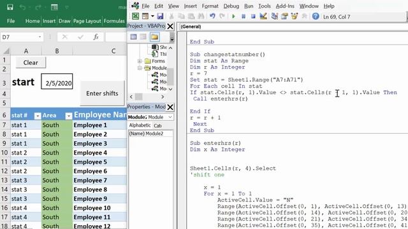This screenshot has width=408, height=229.
Task: Click the (Name) Module2 property field
Action: (x=150, y=134)
